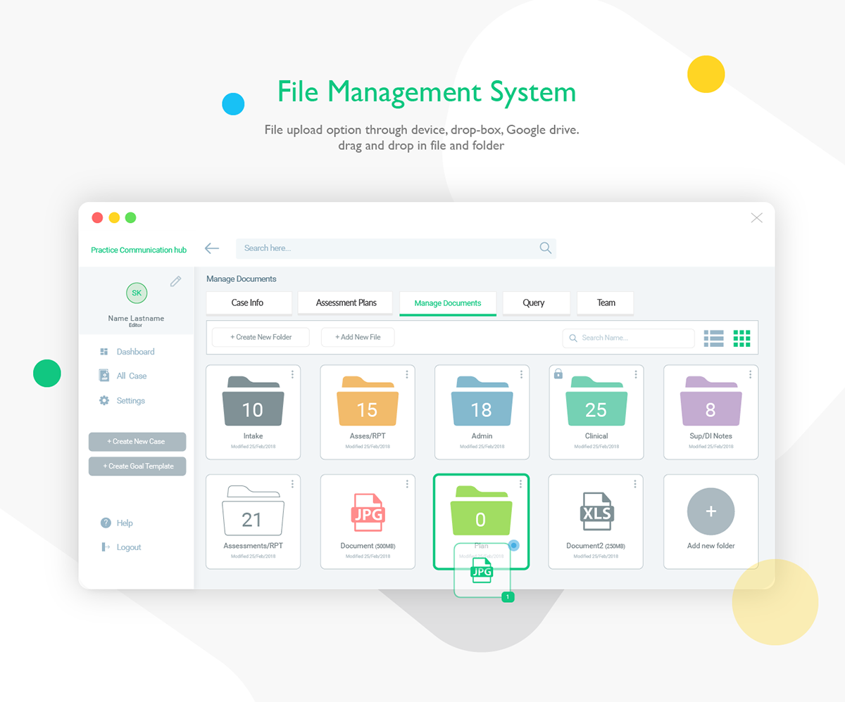Switch to list view layout
This screenshot has width=845, height=702.
[x=714, y=338]
